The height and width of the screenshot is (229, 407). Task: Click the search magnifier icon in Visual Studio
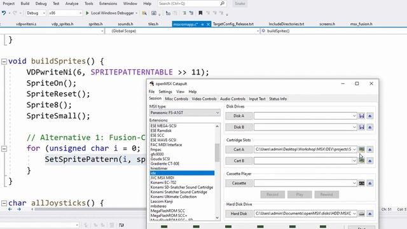pos(222,4)
